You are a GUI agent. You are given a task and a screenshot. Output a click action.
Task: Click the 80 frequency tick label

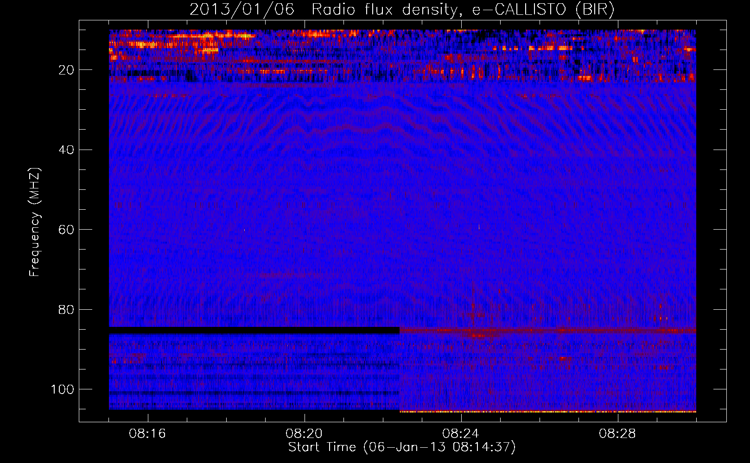coord(67,310)
